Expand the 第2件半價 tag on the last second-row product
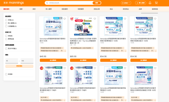The width and height of the screenshot is (169, 102). (x=135, y=97)
